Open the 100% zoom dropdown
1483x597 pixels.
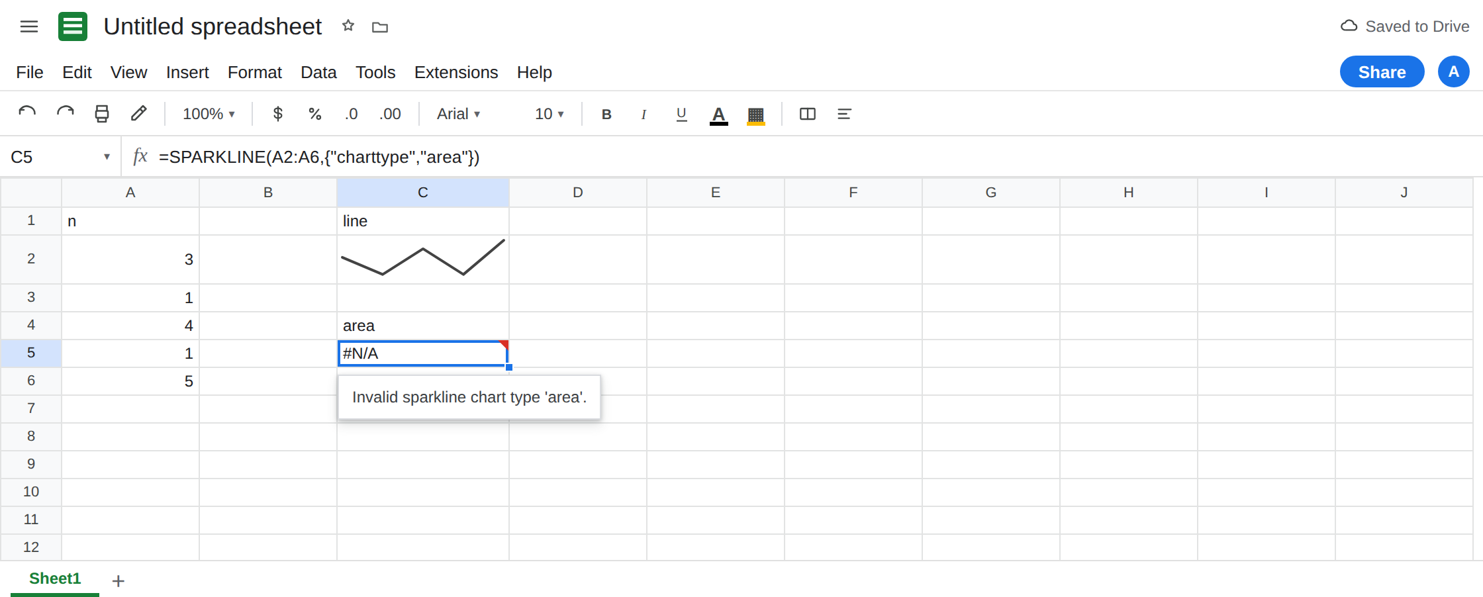tap(209, 114)
